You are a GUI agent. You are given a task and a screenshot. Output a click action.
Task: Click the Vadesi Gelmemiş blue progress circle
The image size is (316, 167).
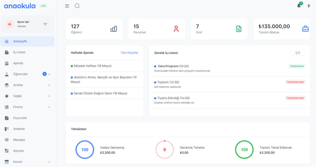point(85,150)
